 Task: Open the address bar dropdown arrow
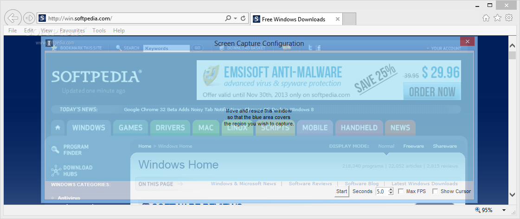click(236, 19)
